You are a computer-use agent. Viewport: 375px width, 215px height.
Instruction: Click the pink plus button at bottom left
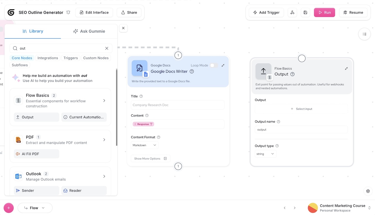(8, 208)
